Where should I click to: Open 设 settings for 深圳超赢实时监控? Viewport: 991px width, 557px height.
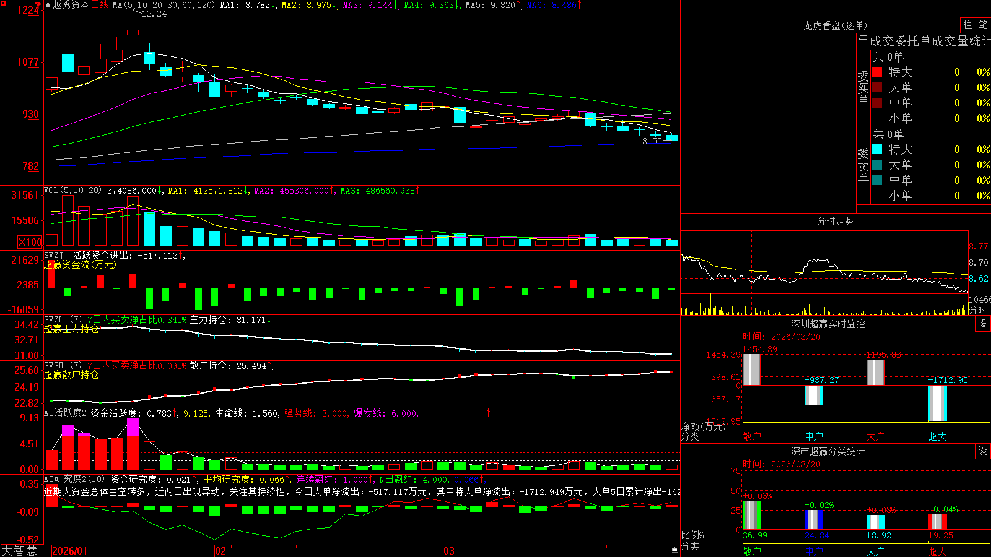(982, 324)
